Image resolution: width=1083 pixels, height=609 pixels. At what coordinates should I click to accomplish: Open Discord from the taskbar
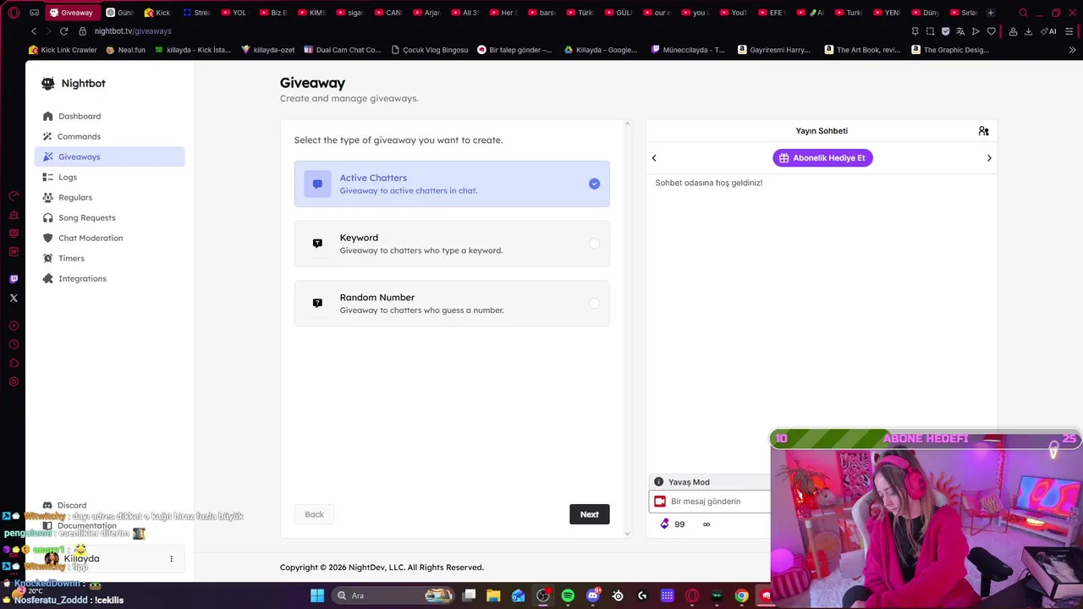pyautogui.click(x=593, y=595)
